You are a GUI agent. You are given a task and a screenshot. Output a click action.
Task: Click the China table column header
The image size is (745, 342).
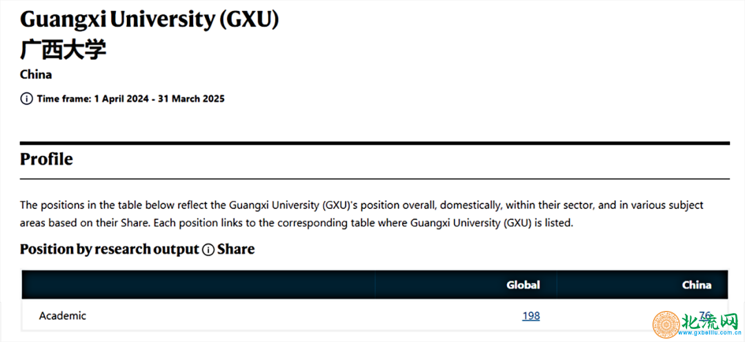coord(697,285)
